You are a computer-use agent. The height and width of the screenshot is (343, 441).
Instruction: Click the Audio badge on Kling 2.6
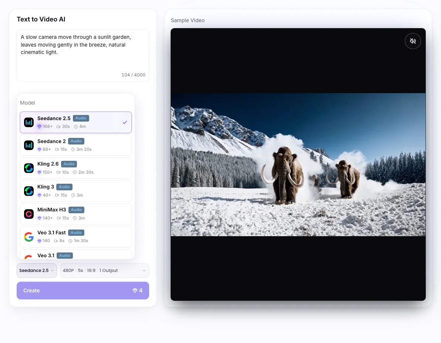[x=69, y=164]
